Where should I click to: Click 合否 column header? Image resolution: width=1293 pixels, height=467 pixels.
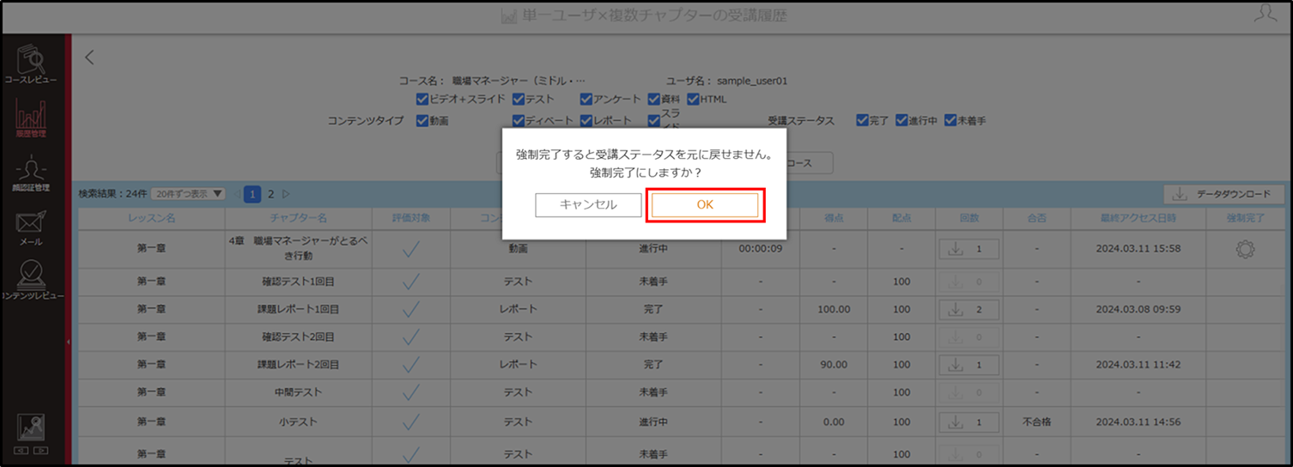pos(1036,218)
